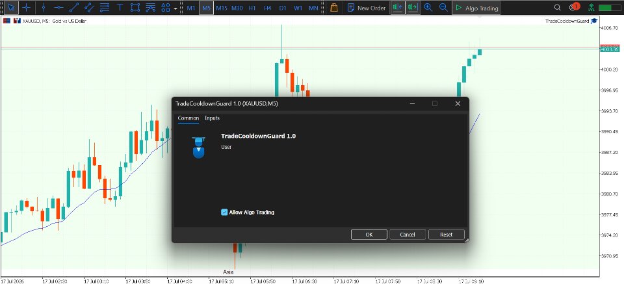Select the text label tool
624x284 pixels.
click(120, 8)
